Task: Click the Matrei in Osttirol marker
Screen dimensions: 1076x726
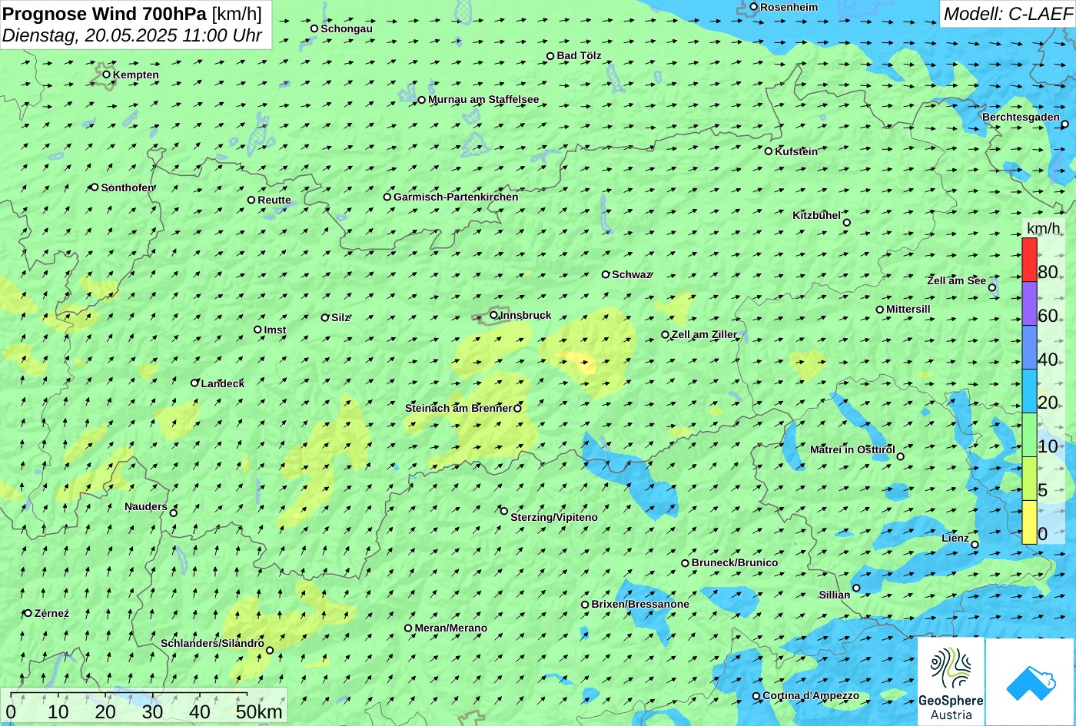Action: pos(901,456)
